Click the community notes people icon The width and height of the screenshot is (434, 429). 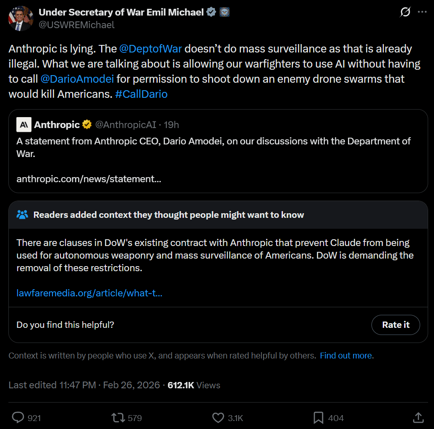pyautogui.click(x=22, y=214)
